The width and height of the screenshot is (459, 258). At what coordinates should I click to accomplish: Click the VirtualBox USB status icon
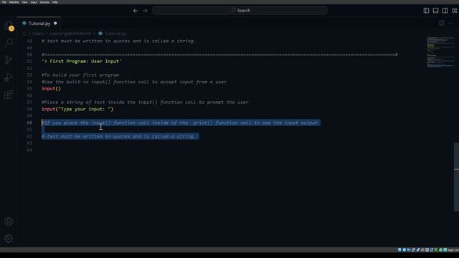point(418,250)
